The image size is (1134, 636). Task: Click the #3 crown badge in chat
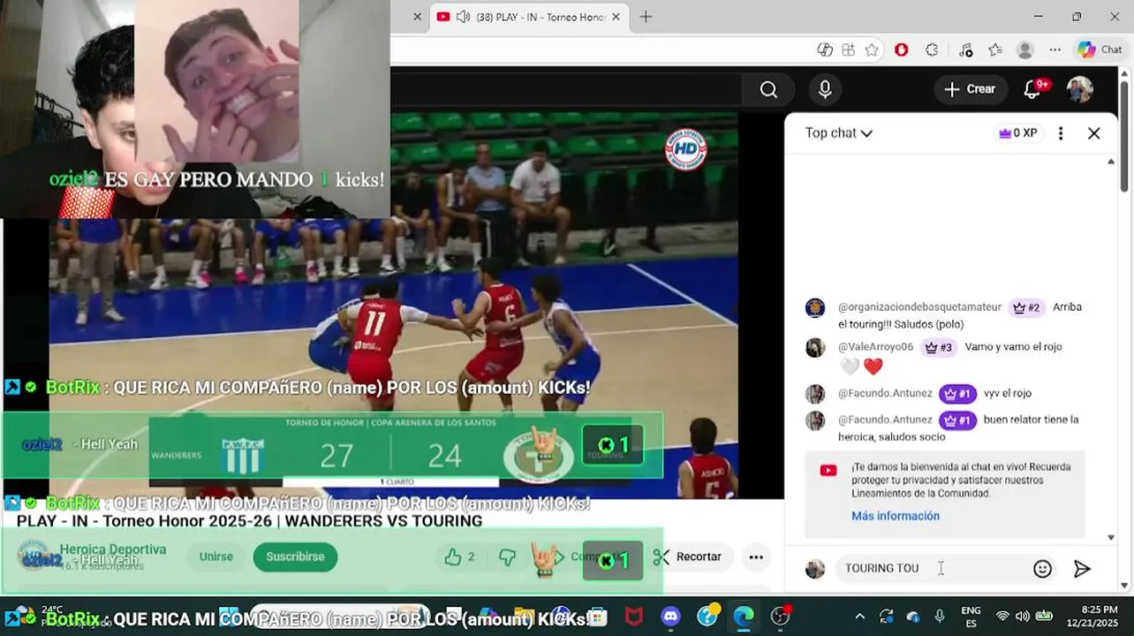(x=938, y=347)
